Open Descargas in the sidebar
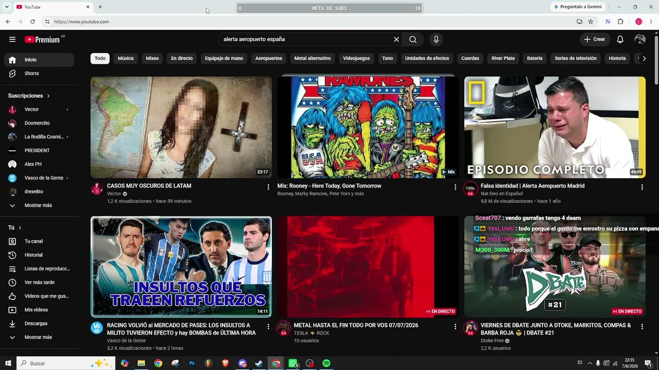Image resolution: width=659 pixels, height=370 pixels. click(39, 324)
